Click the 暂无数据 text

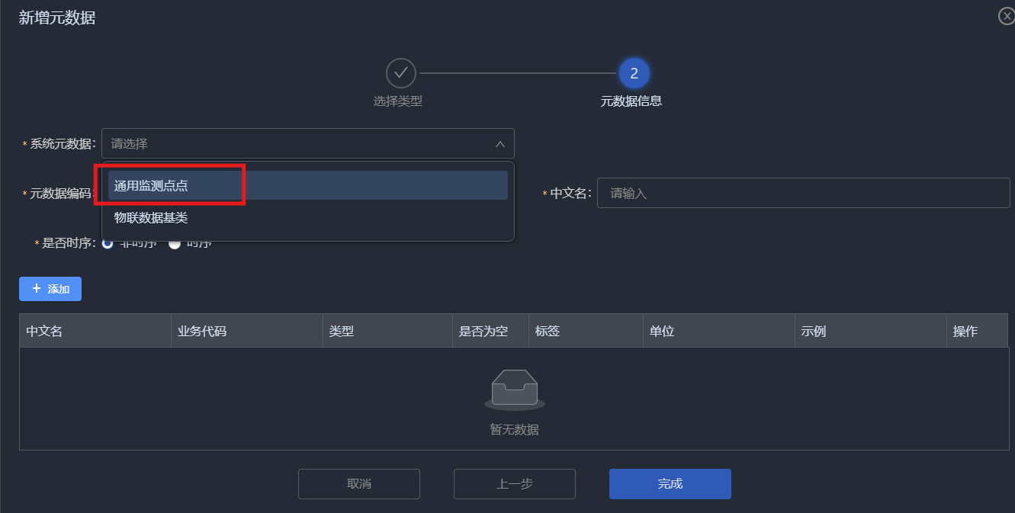click(515, 430)
